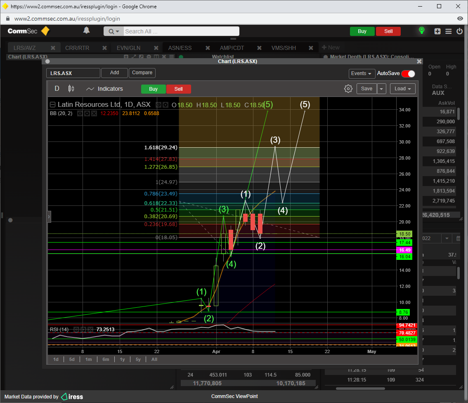Collapse the Latin Resources Ltd legend box

(52, 105)
